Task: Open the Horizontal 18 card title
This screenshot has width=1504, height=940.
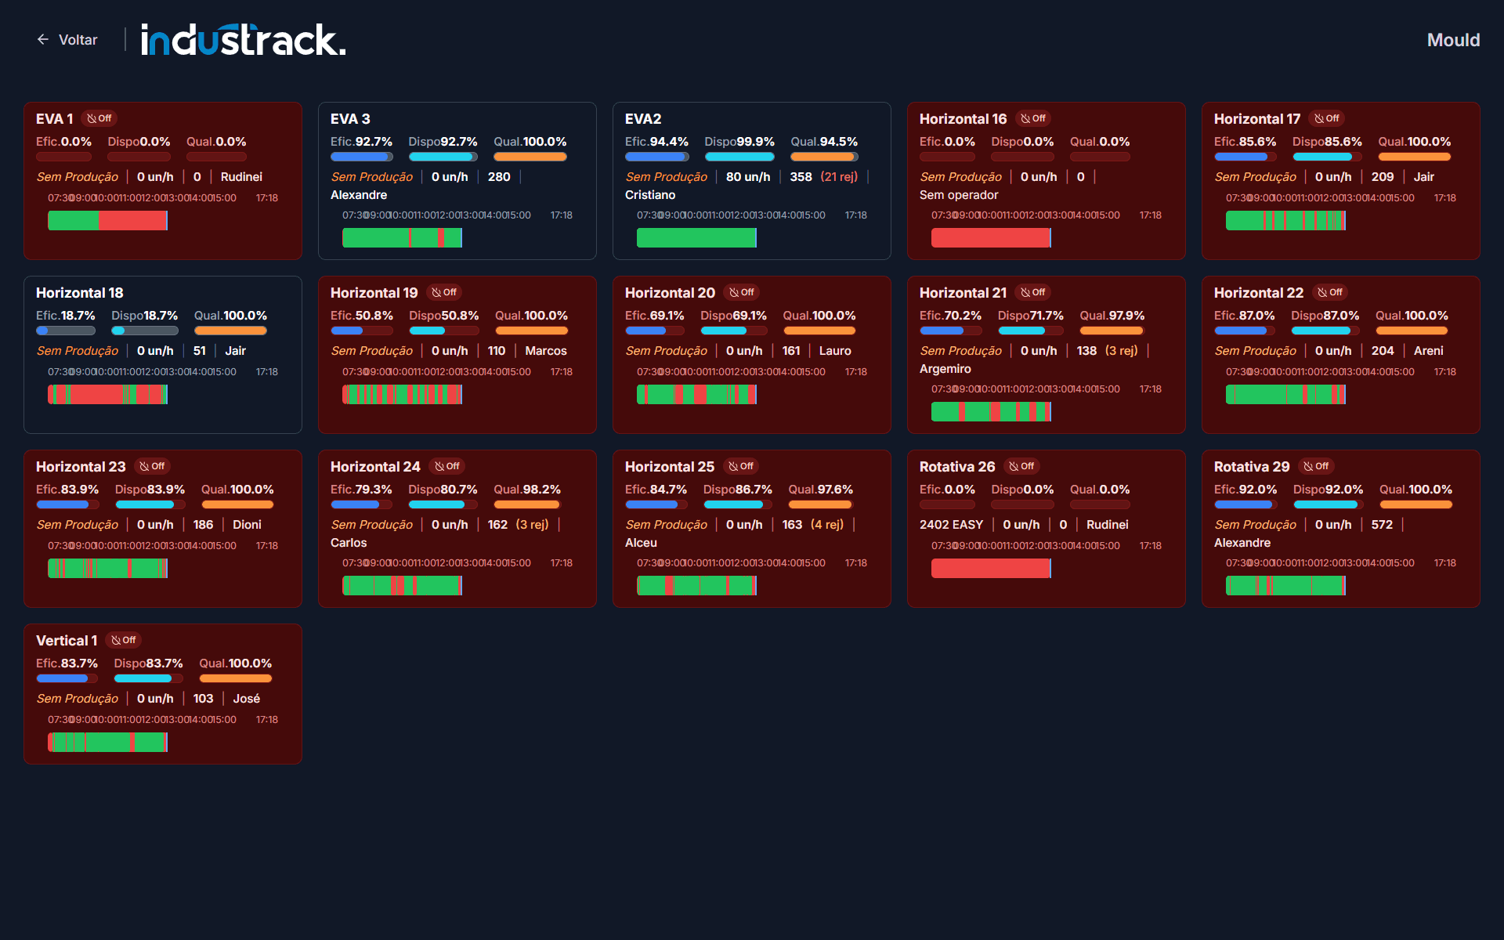Action: click(80, 293)
